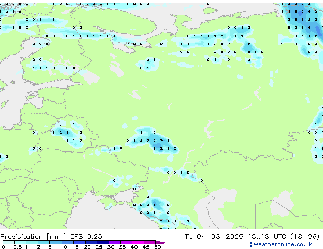This screenshot has height=249, width=323.
Task: Click the 20 to 25 mm legend swatch
Action: [x=91, y=242]
